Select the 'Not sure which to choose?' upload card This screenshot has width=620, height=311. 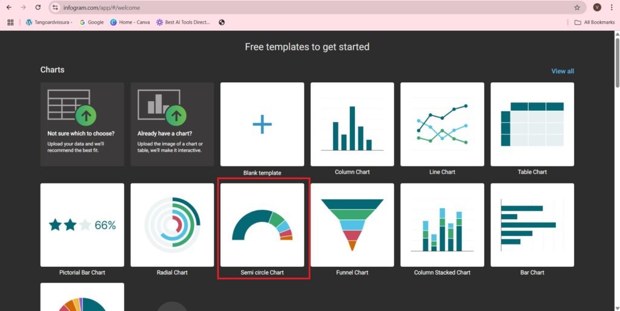click(82, 124)
